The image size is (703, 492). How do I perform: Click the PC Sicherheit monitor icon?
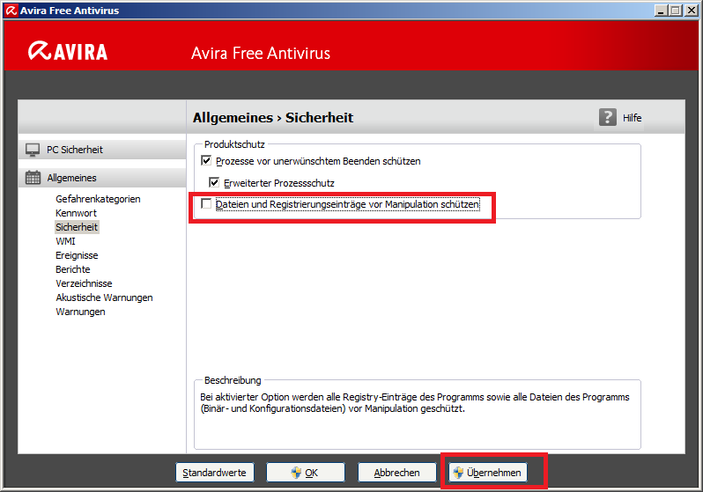point(33,150)
